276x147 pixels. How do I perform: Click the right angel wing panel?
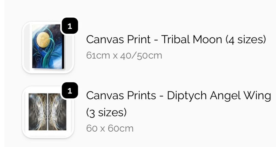coord(57,112)
